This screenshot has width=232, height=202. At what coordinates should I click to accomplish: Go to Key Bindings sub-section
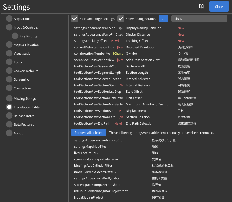(x=29, y=36)
